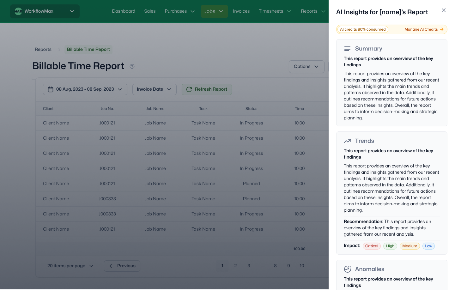Open the Invoice Date dropdown
This screenshot has height=290, width=455.
coord(154,89)
